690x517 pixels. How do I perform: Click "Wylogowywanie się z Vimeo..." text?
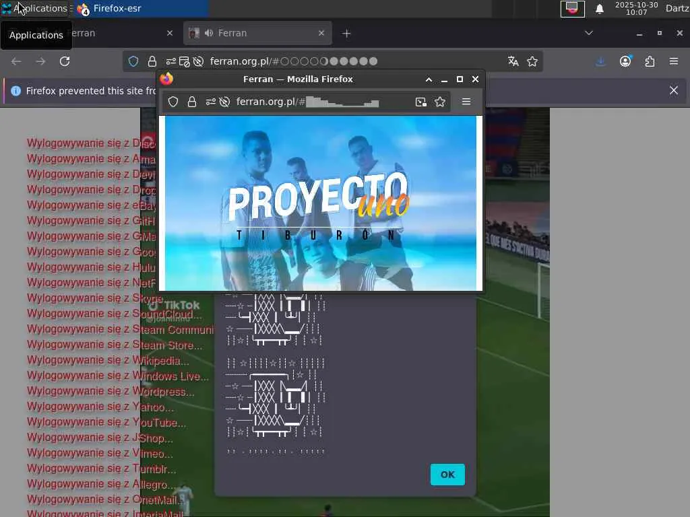(100, 453)
